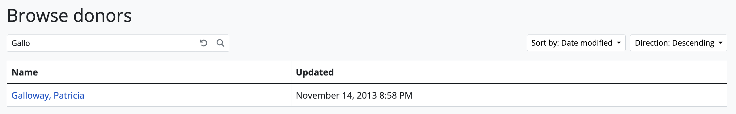The image size is (736, 114).
Task: Click the Updated column header
Action: pyautogui.click(x=315, y=72)
